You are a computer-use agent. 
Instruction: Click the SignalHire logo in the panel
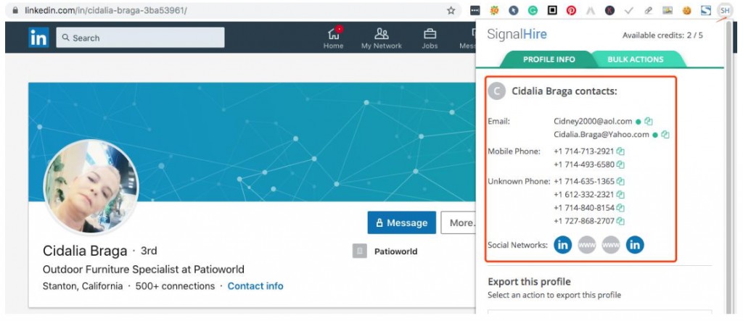tap(517, 35)
